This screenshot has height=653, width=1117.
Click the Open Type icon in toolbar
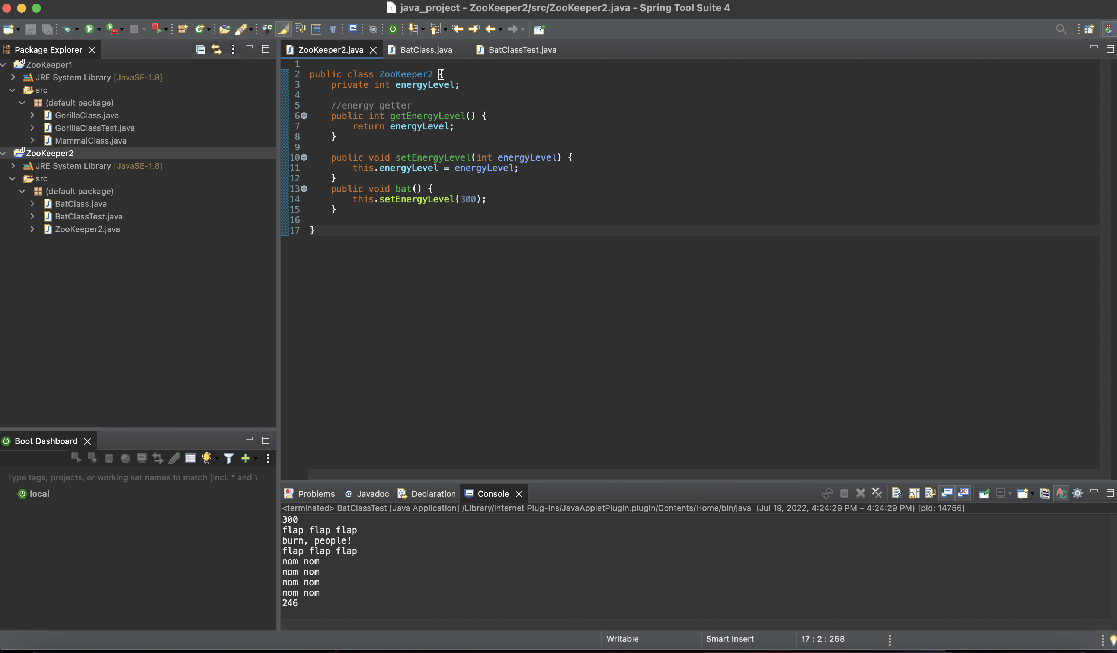[x=224, y=29]
